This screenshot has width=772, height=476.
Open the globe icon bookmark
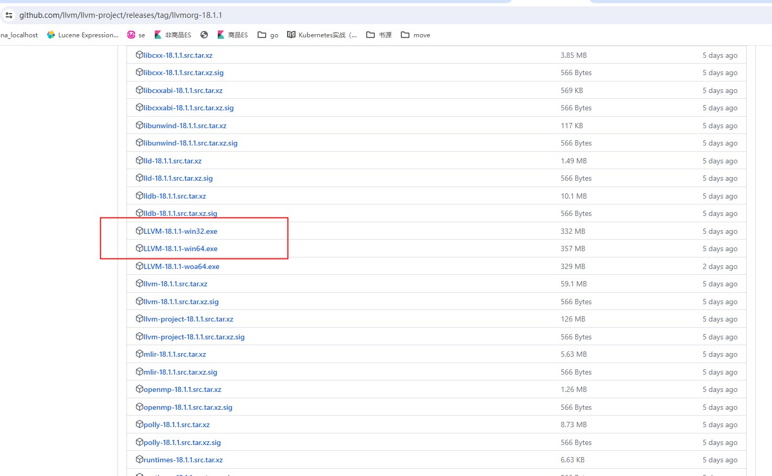point(204,35)
